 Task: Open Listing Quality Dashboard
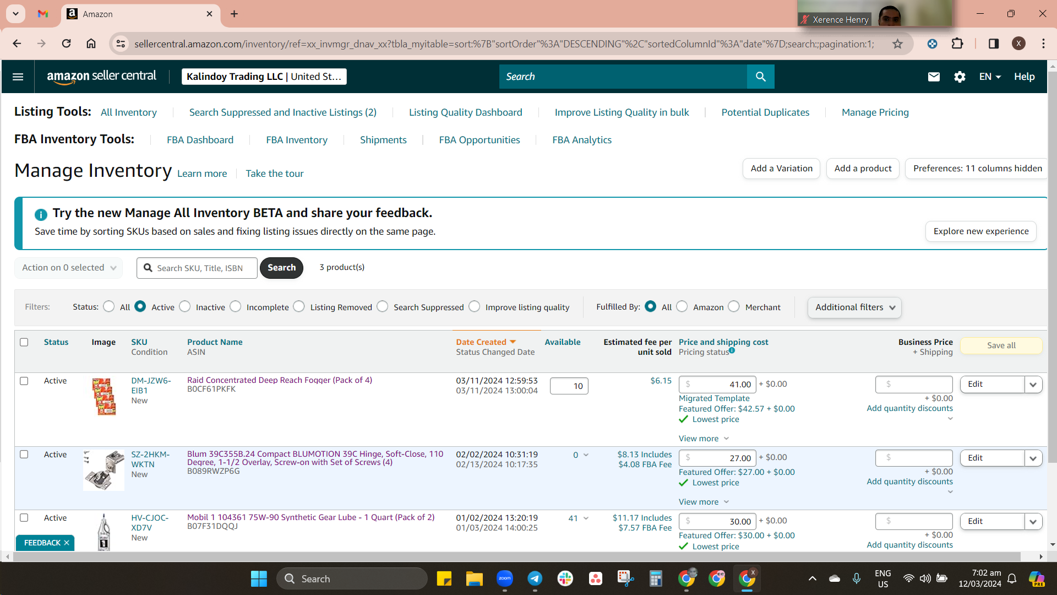tap(466, 112)
